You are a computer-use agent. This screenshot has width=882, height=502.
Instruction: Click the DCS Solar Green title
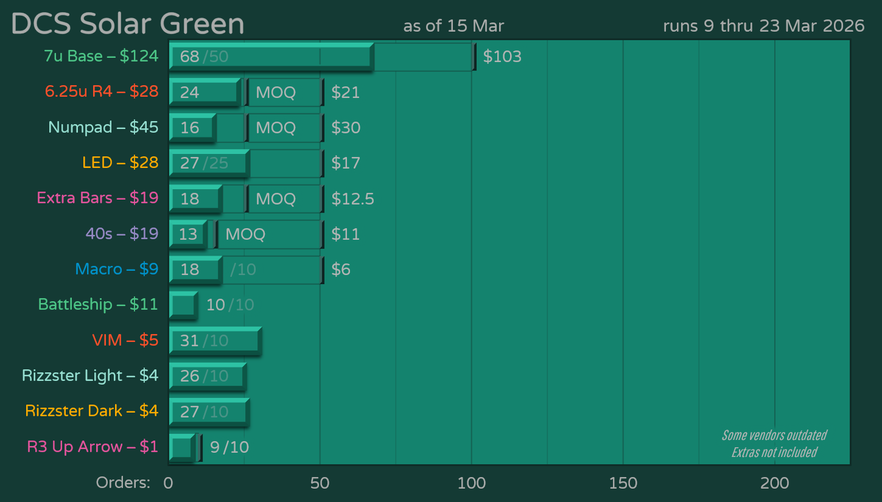pos(127,24)
